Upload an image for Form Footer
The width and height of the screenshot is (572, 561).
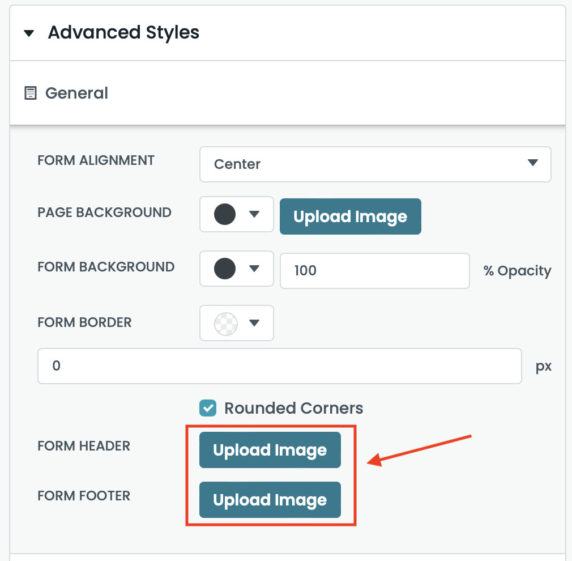pyautogui.click(x=270, y=500)
